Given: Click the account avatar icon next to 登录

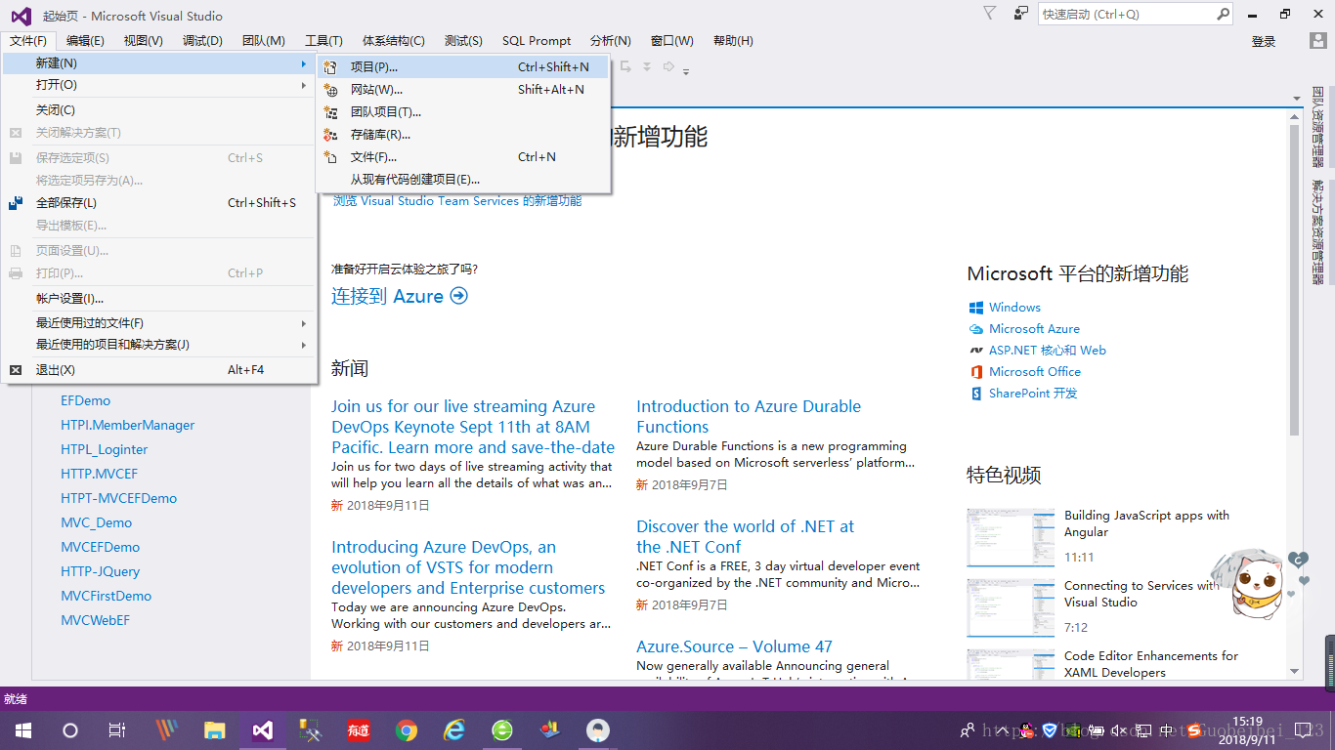Looking at the screenshot, I should [1318, 41].
